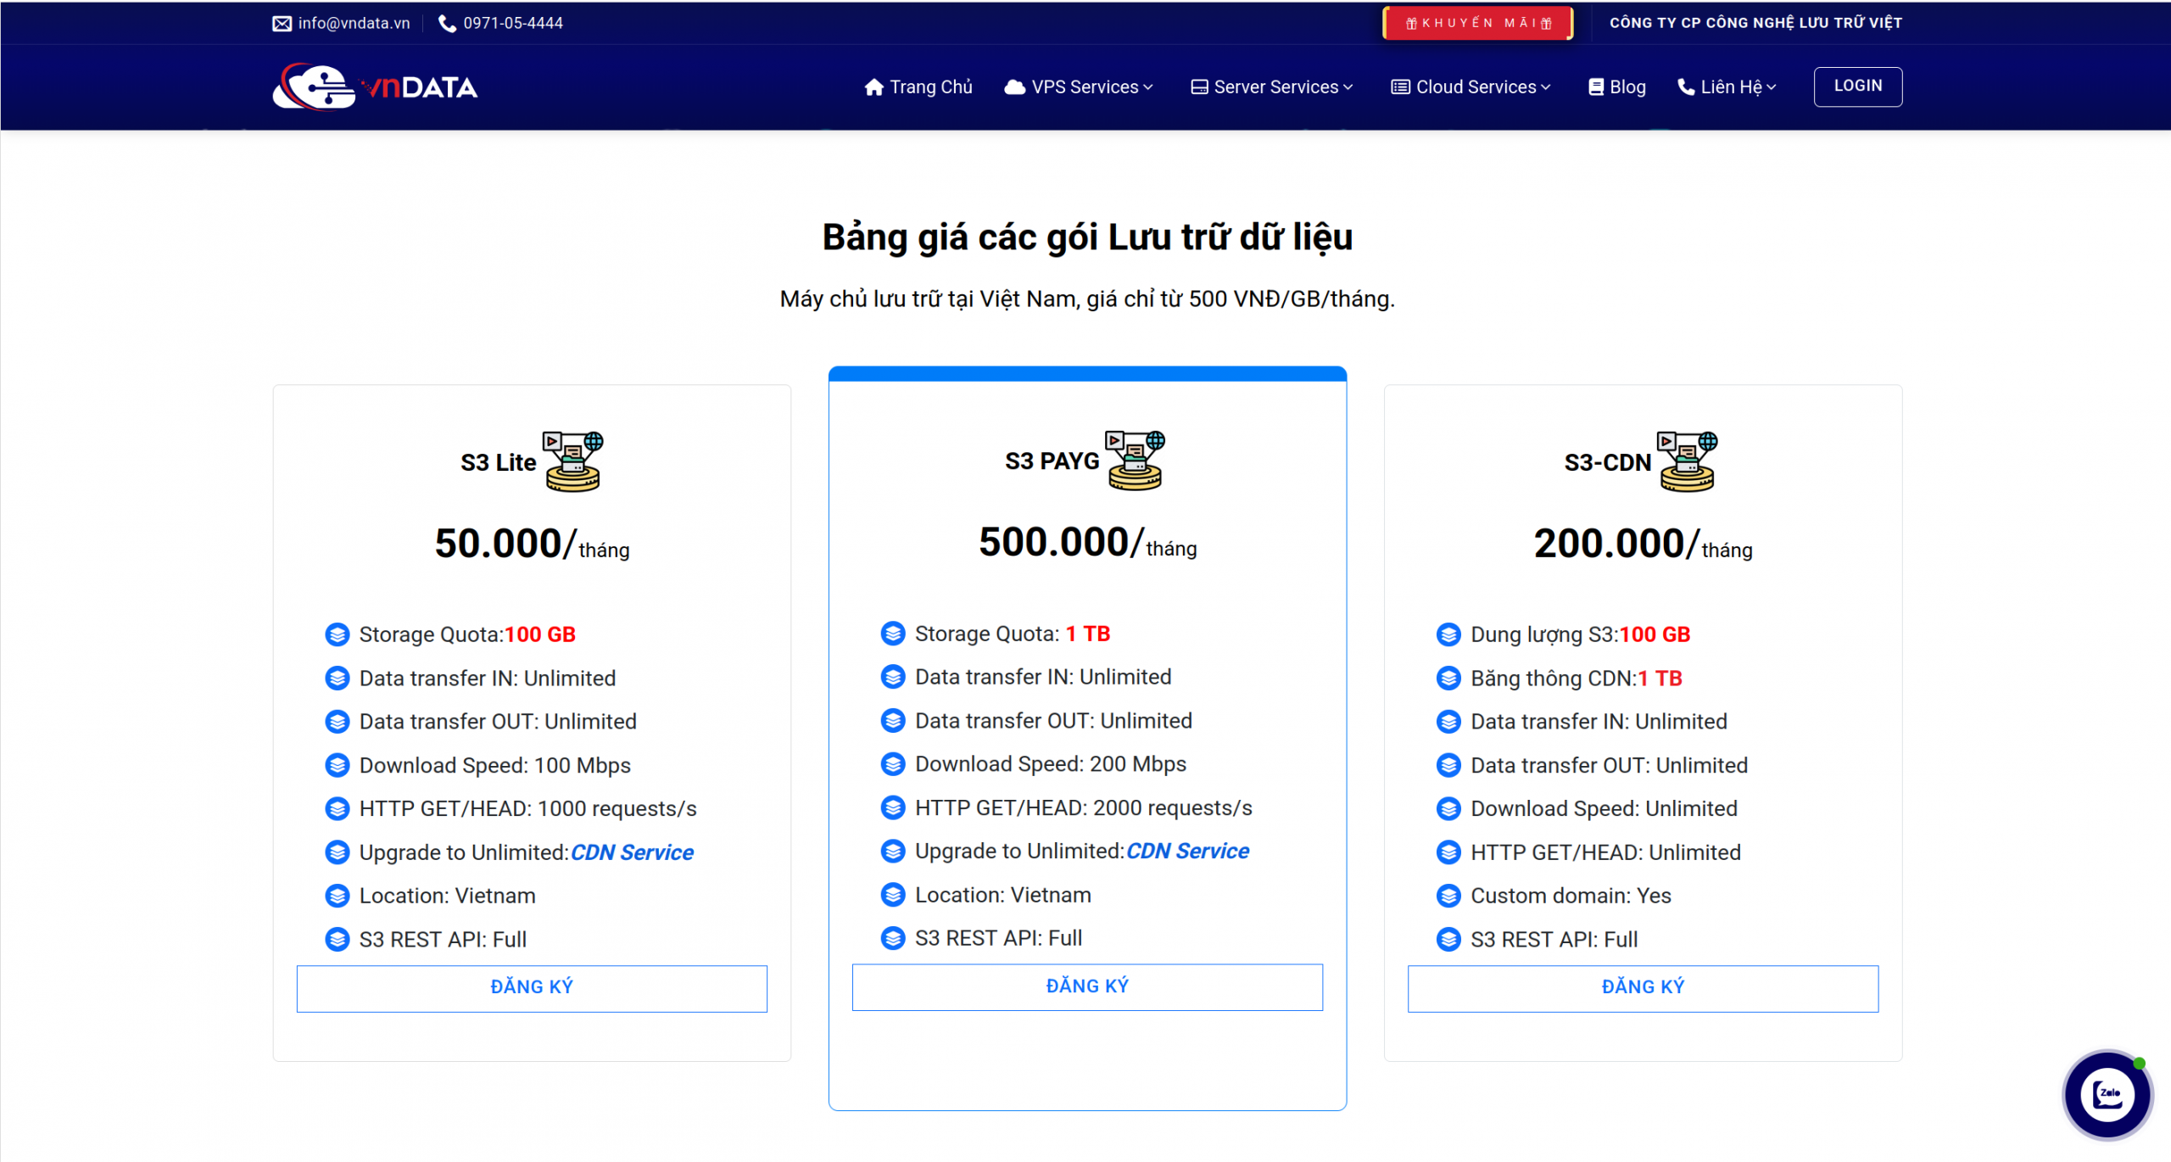This screenshot has height=1162, width=2171.
Task: Go to the Trang Chủ menu item
Action: coord(930,87)
